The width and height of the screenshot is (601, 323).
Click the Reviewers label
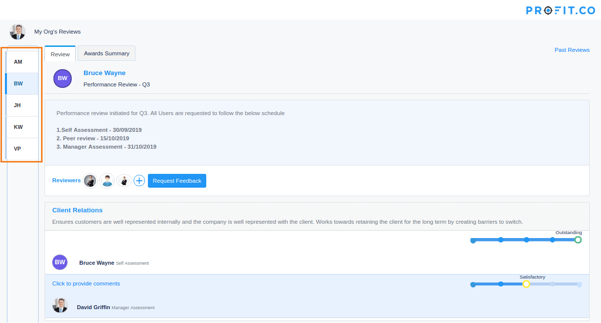pos(66,180)
